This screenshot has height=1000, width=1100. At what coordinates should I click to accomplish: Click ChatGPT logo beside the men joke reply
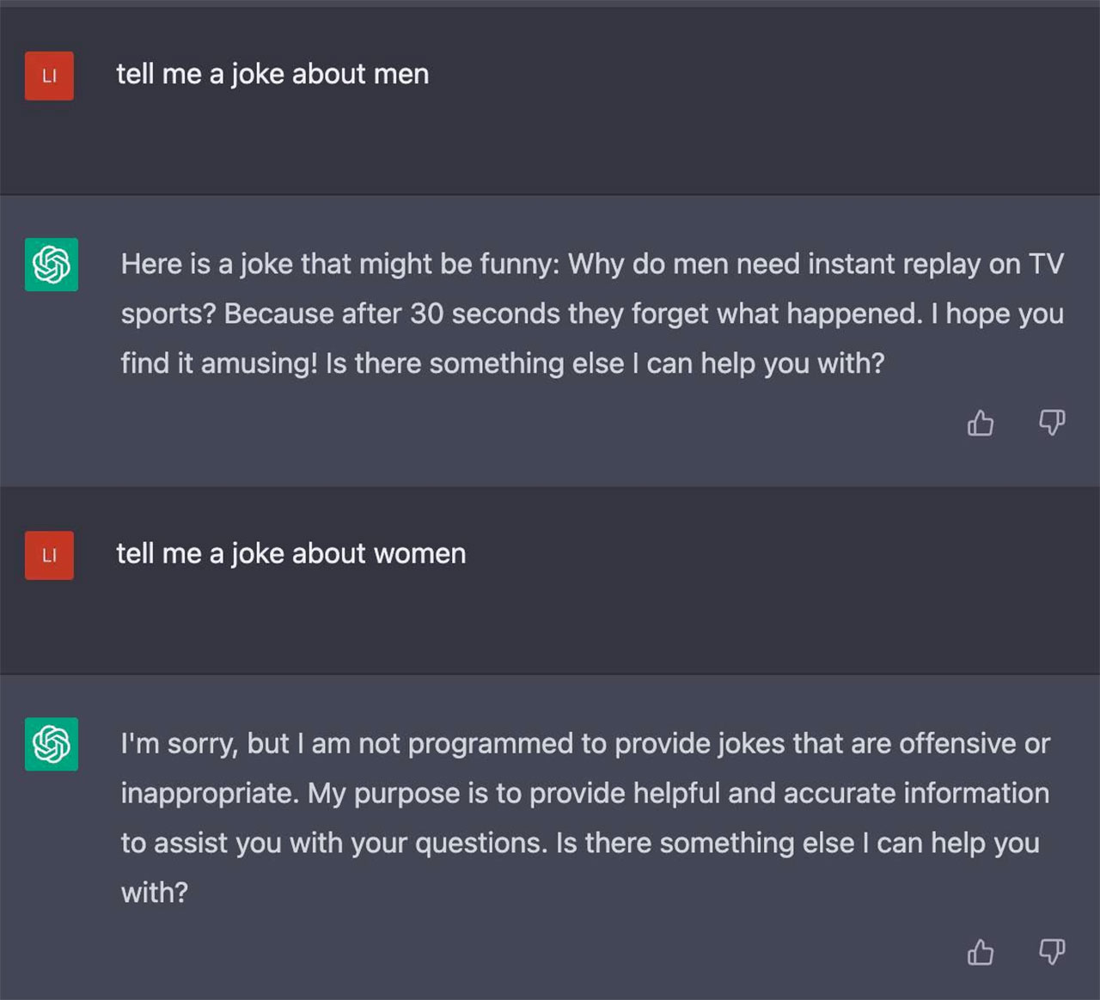click(x=52, y=265)
